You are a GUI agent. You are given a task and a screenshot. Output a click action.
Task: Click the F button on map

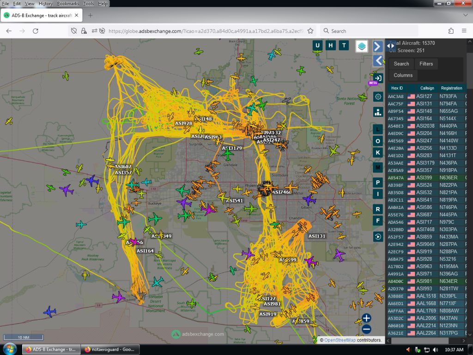(378, 220)
